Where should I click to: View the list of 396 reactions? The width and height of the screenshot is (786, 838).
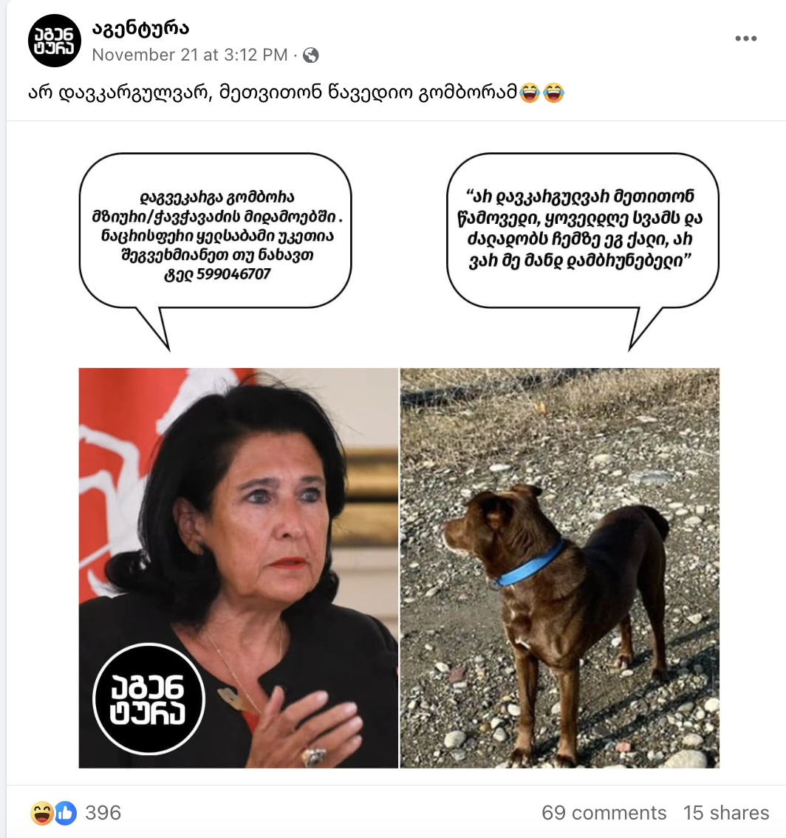pos(103,813)
